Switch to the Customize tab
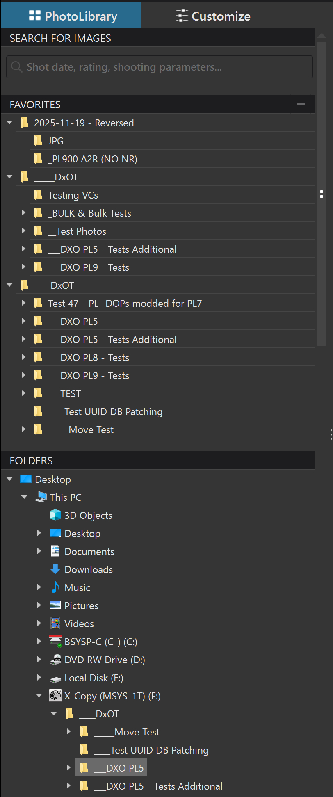Screen dimensions: 333x797 pos(213,16)
